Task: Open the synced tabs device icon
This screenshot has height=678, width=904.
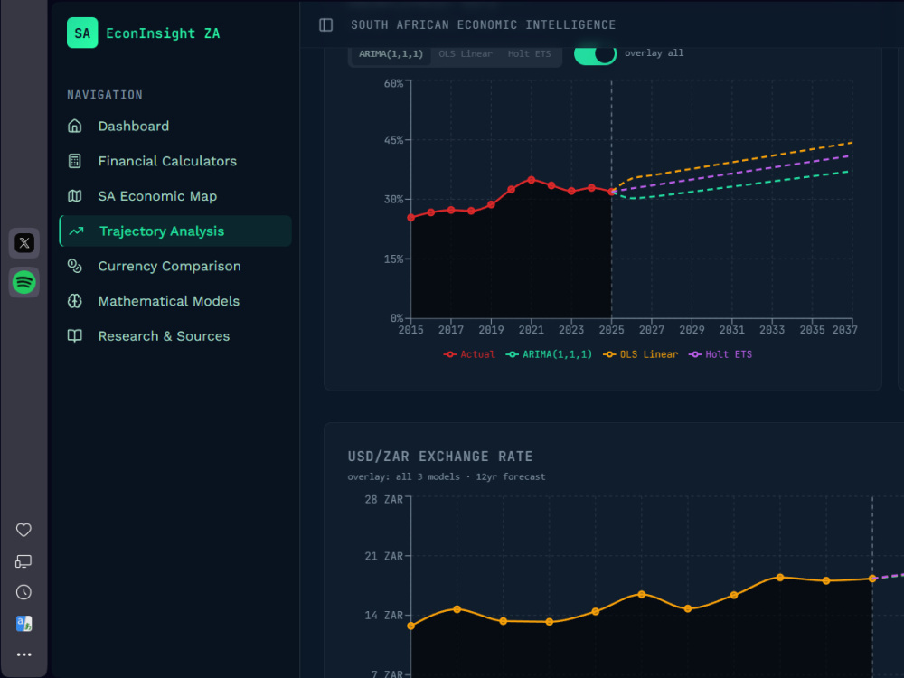Action: pos(24,561)
